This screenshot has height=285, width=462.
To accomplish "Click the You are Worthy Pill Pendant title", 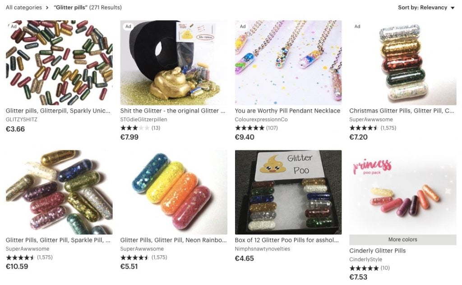I will point(287,111).
